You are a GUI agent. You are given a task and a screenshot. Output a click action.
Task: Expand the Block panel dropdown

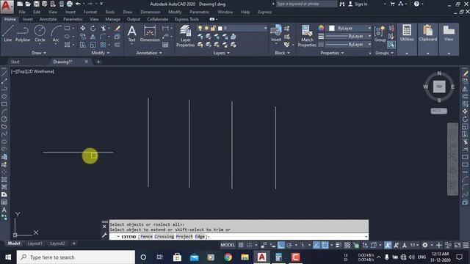coord(282,53)
